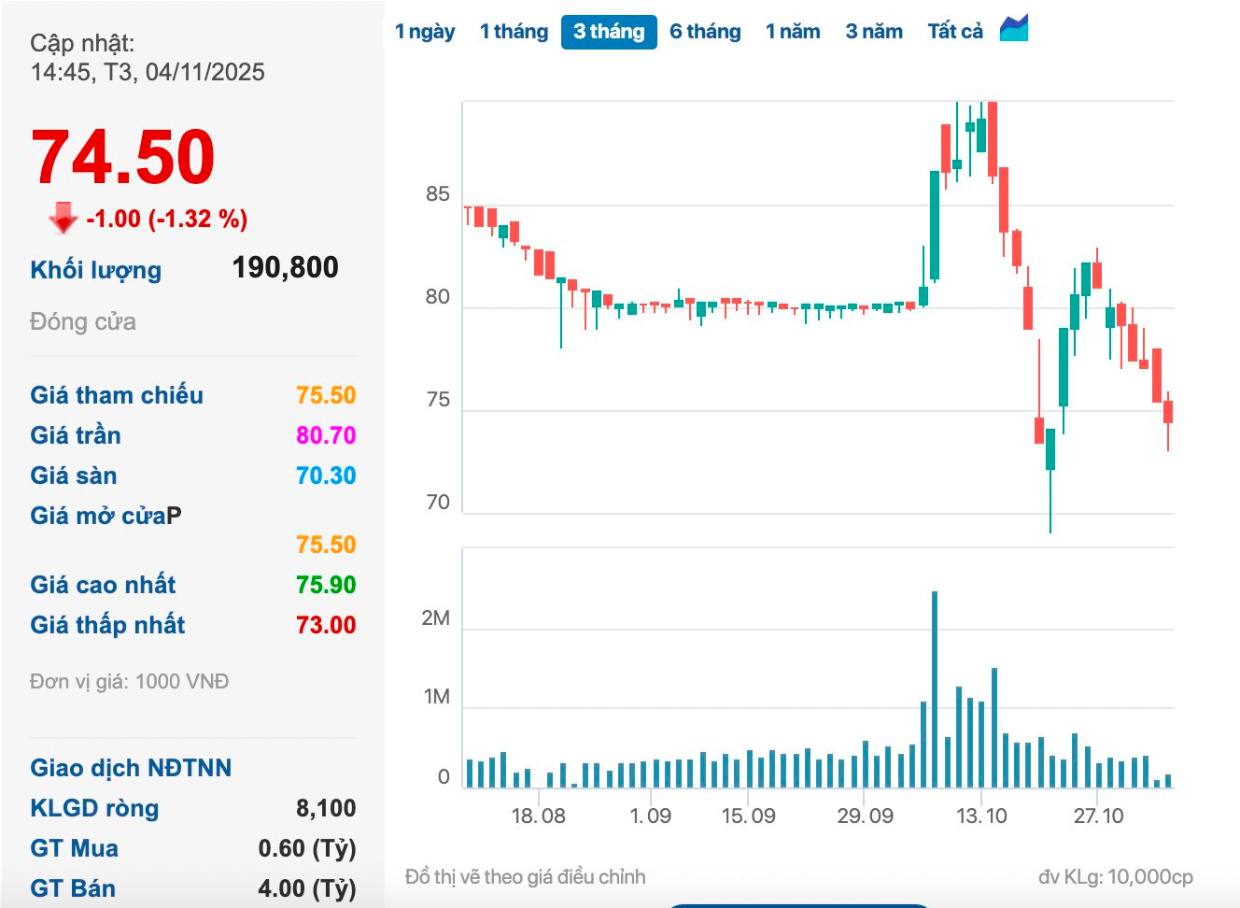
Task: Display all data with Tất cả
Action: (955, 32)
